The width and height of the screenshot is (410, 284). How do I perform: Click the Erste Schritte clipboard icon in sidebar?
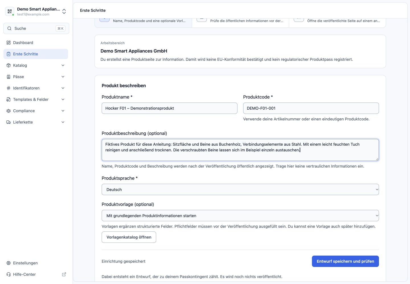pos(9,54)
